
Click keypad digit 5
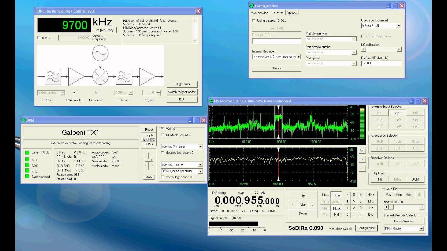point(354,201)
